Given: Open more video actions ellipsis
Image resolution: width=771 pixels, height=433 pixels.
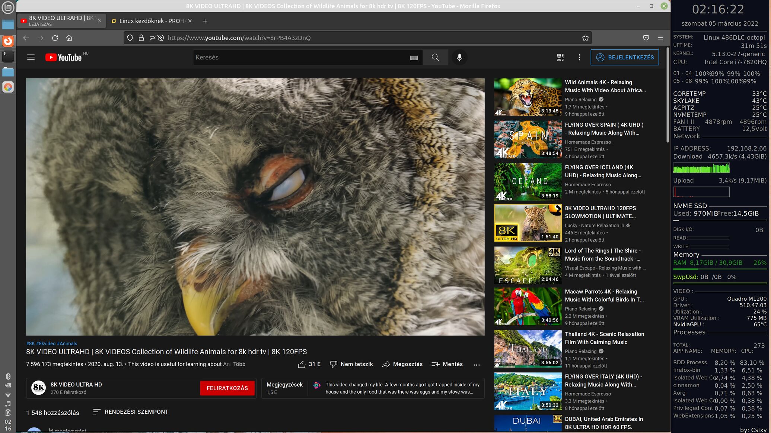Looking at the screenshot, I should click(477, 365).
